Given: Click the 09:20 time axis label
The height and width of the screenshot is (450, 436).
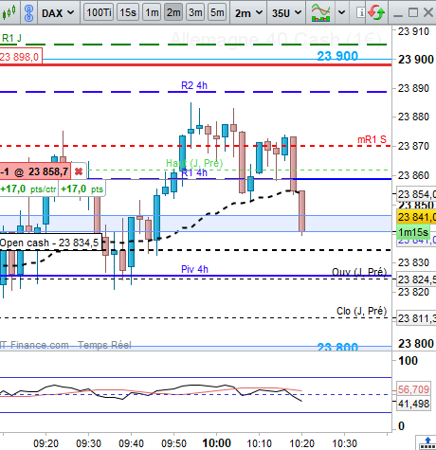Looking at the screenshot, I should [x=45, y=443].
